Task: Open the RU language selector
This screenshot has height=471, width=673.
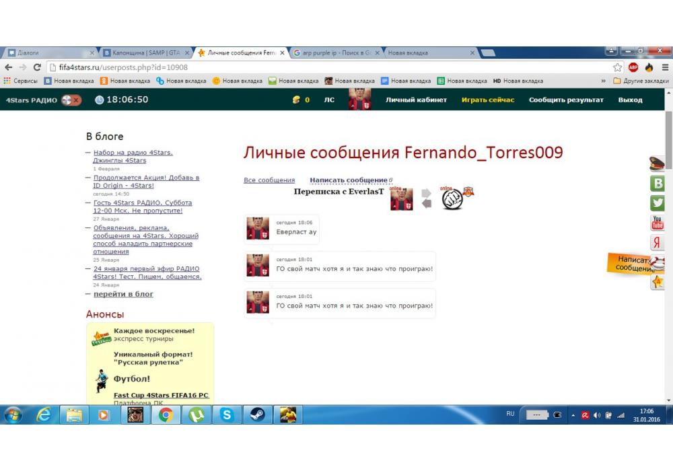Action: pos(510,414)
